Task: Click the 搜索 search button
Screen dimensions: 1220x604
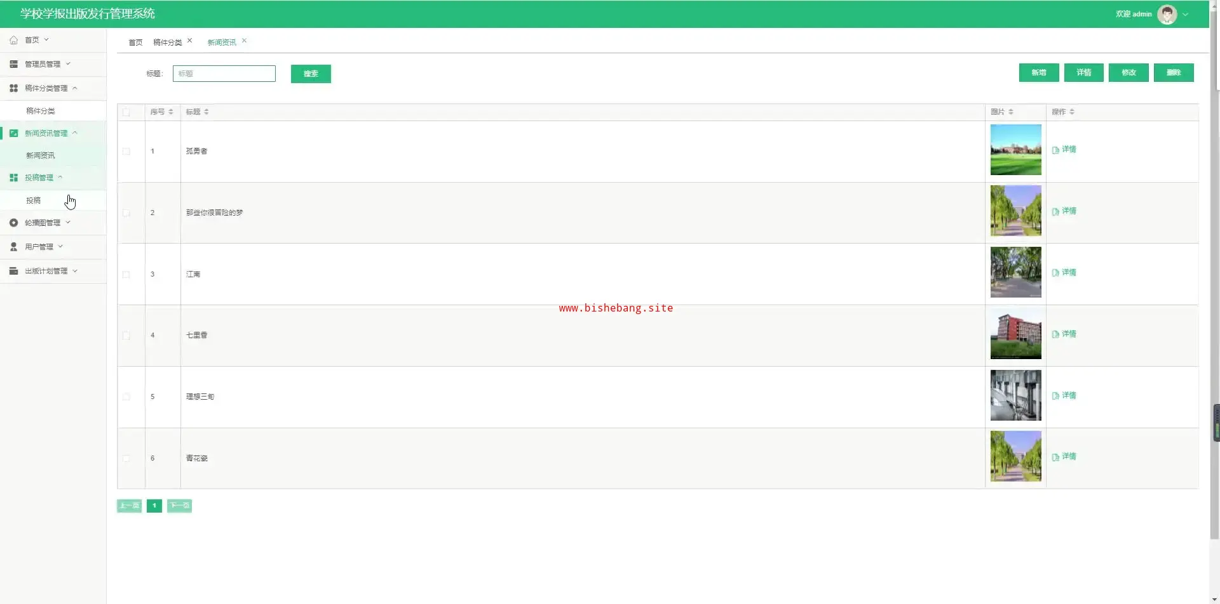Action: 311,74
